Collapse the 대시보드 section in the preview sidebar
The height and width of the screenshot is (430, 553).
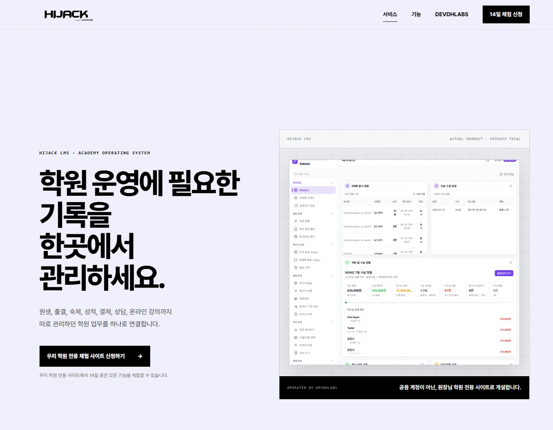coord(332,183)
